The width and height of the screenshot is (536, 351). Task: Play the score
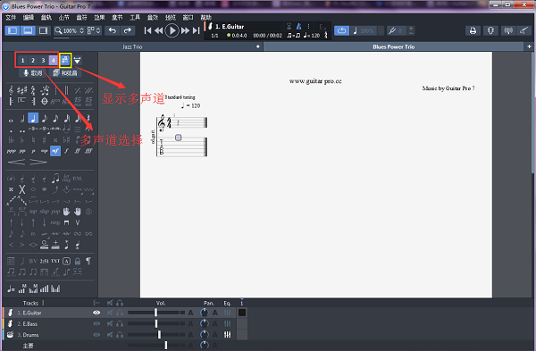[x=172, y=30]
